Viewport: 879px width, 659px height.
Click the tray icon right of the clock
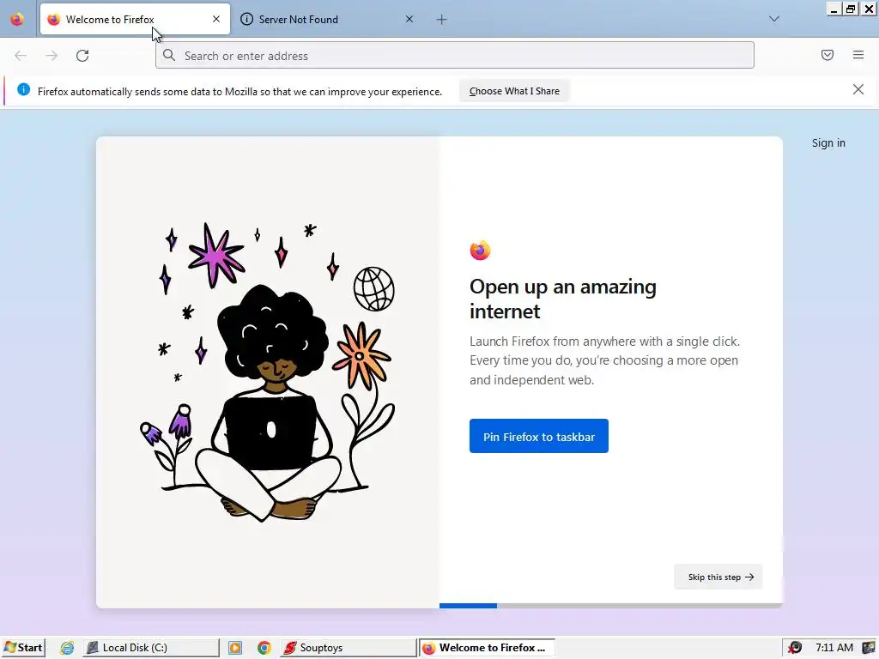point(868,648)
